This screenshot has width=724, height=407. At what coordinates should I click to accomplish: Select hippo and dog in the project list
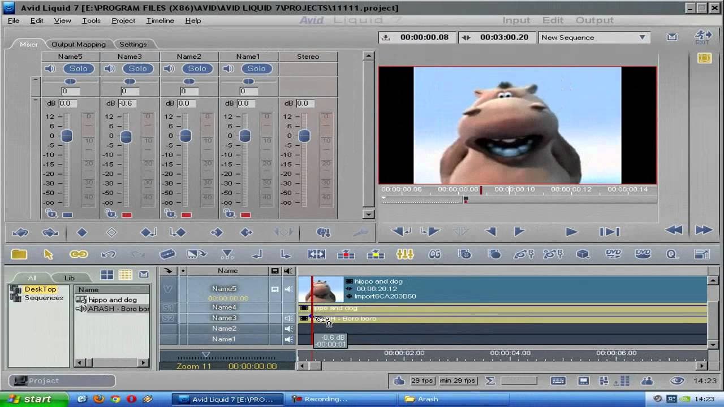click(113, 300)
